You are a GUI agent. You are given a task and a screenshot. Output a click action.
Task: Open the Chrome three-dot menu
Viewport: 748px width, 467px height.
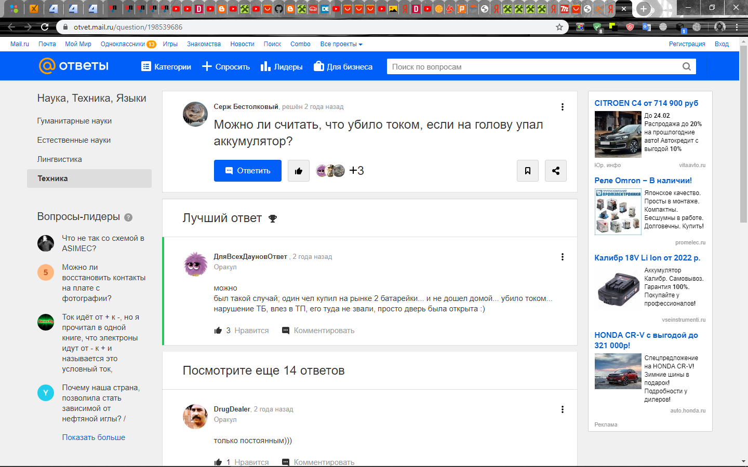[737, 27]
